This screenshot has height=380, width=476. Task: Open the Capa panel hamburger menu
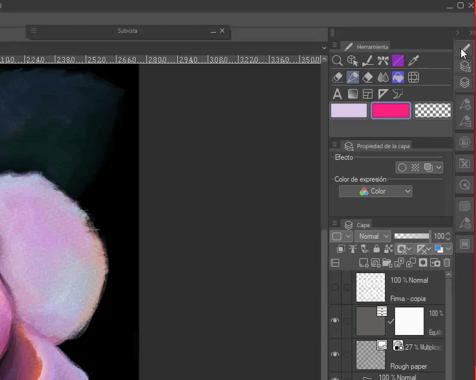tap(334, 223)
